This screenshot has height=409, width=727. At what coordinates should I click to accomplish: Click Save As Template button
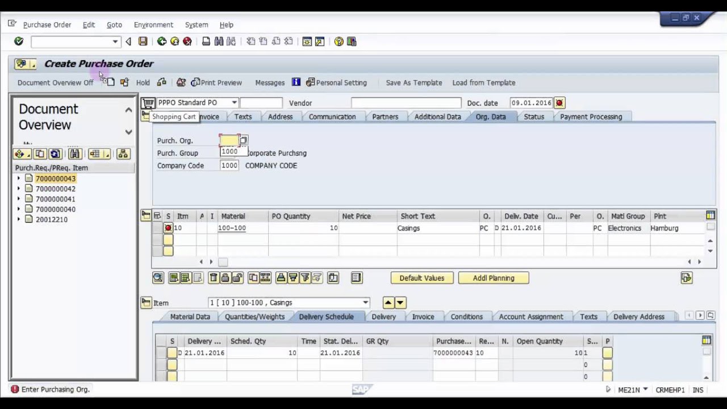click(414, 82)
